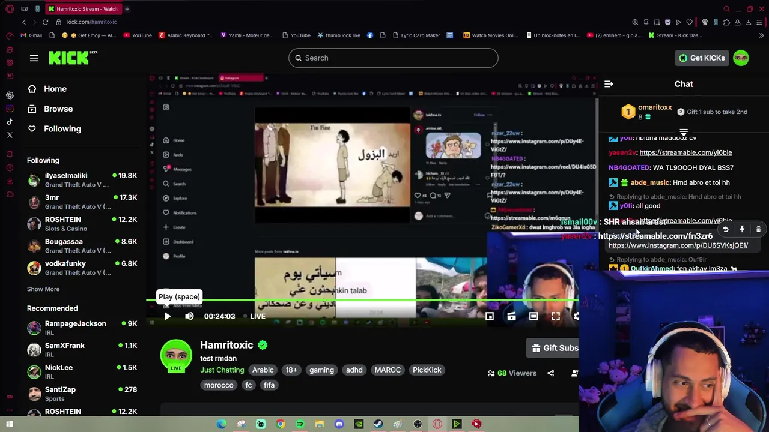769x432 pixels.
Task: Delete the highlighted chat message
Action: (758, 229)
